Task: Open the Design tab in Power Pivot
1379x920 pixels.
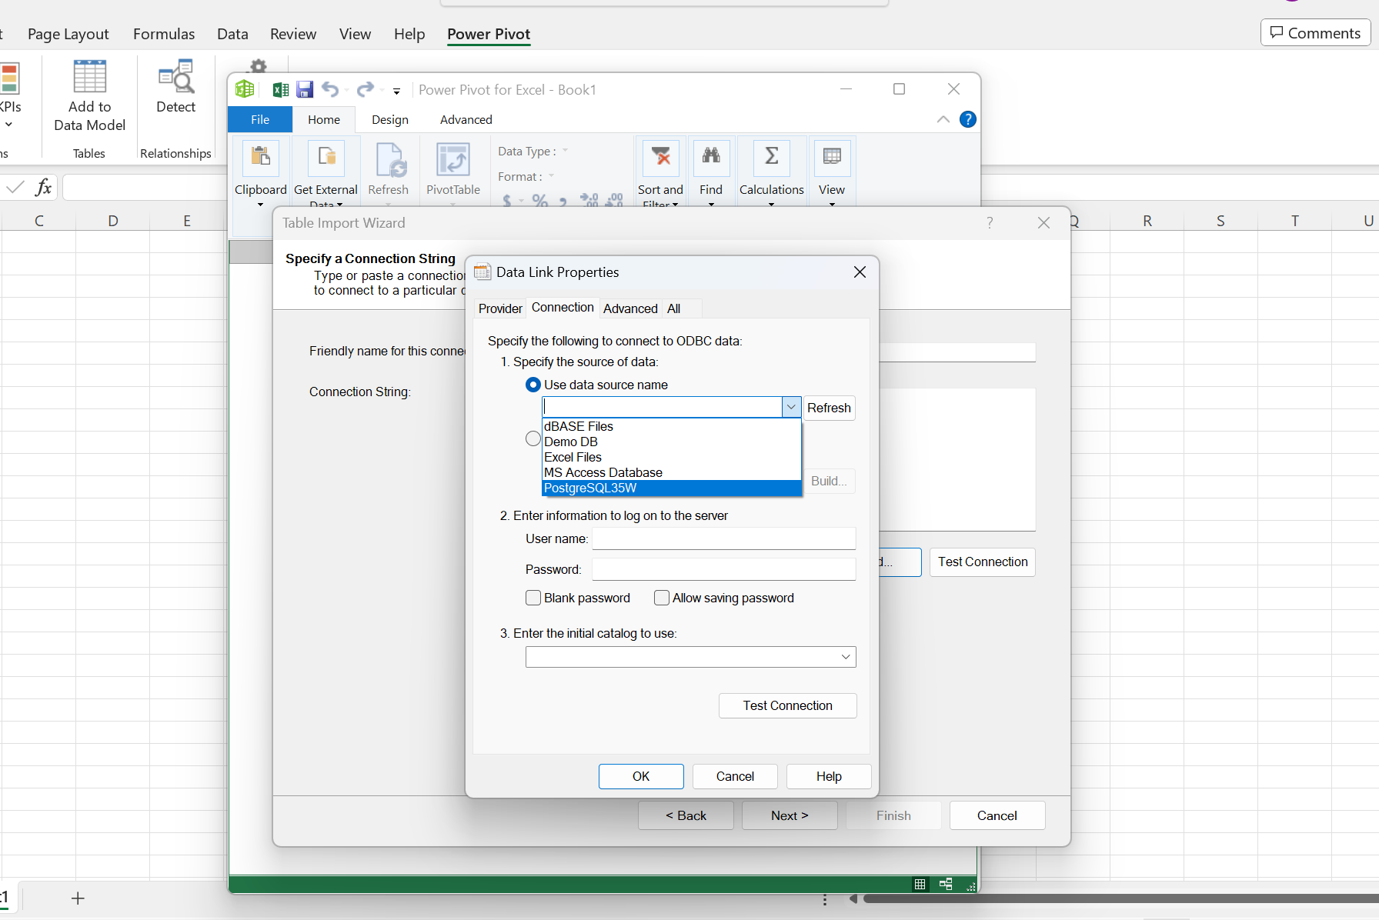Action: point(389,119)
